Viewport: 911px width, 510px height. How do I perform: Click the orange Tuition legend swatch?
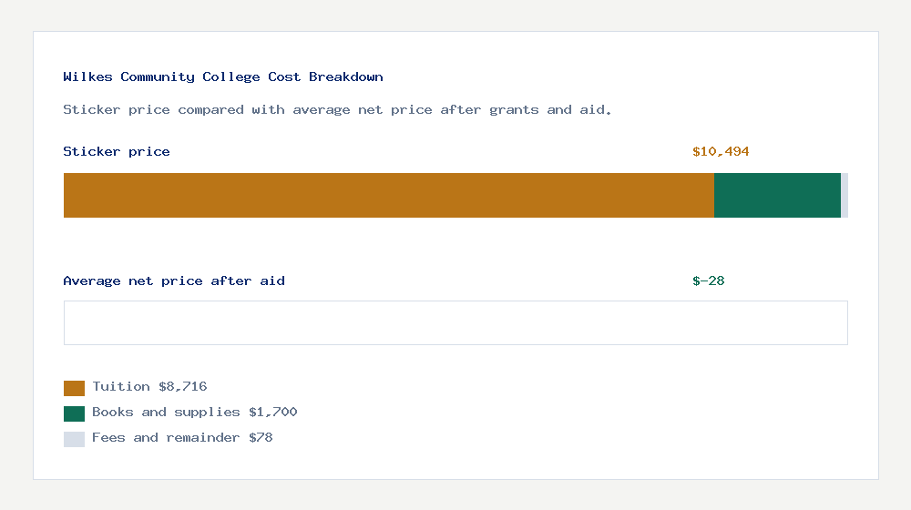[74, 388]
